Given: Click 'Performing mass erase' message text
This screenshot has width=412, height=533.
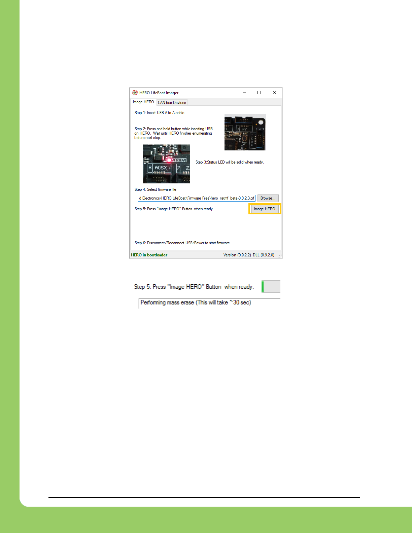Looking at the screenshot, I should pyautogui.click(x=196, y=303).
